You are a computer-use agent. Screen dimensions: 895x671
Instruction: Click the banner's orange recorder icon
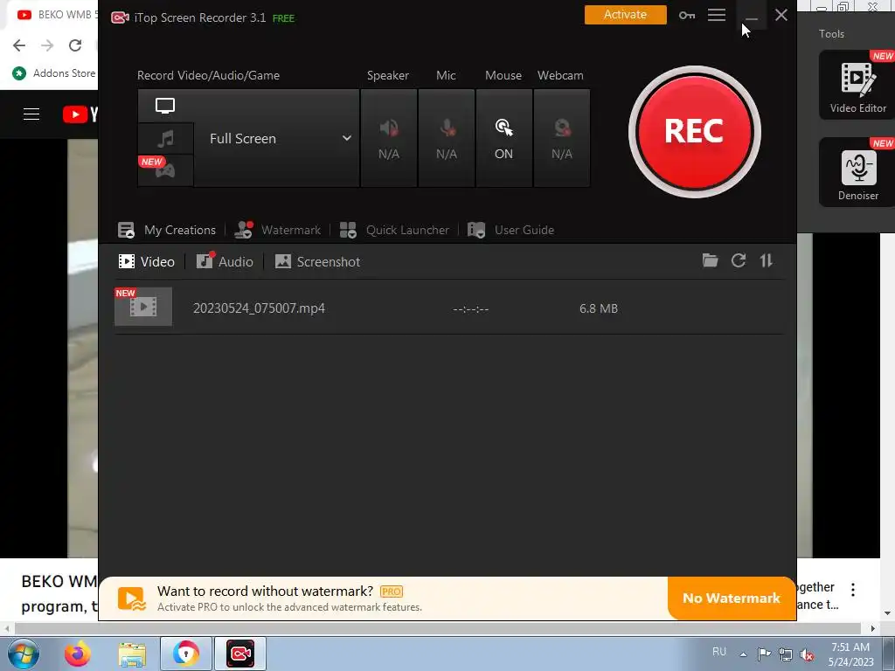tap(132, 599)
